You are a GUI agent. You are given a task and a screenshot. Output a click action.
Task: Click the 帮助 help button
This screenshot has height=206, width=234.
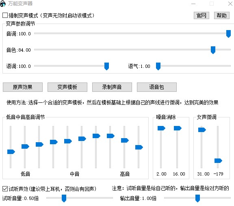[222, 15]
